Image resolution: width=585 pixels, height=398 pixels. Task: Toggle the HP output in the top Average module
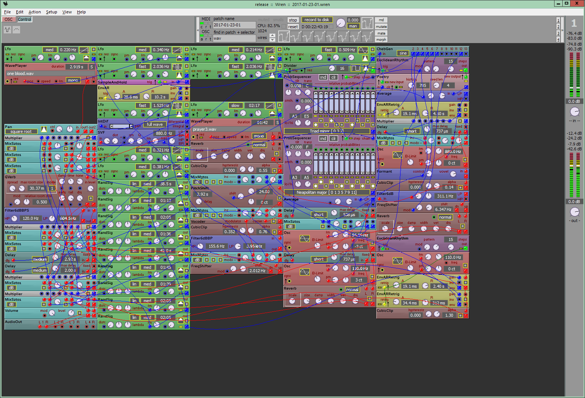[466, 98]
